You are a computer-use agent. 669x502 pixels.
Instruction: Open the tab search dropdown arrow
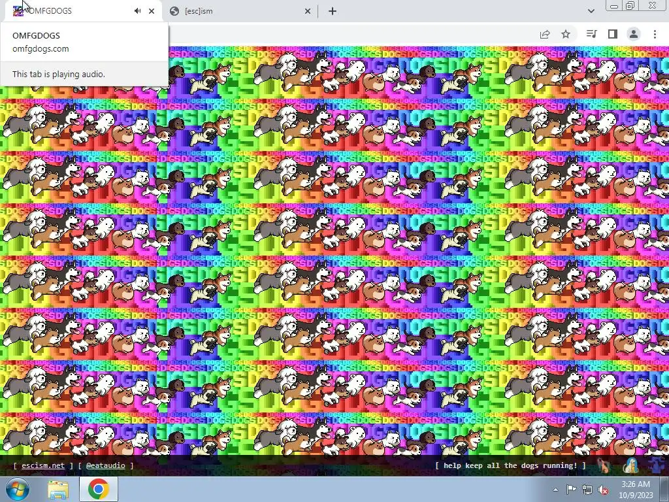[x=591, y=11]
